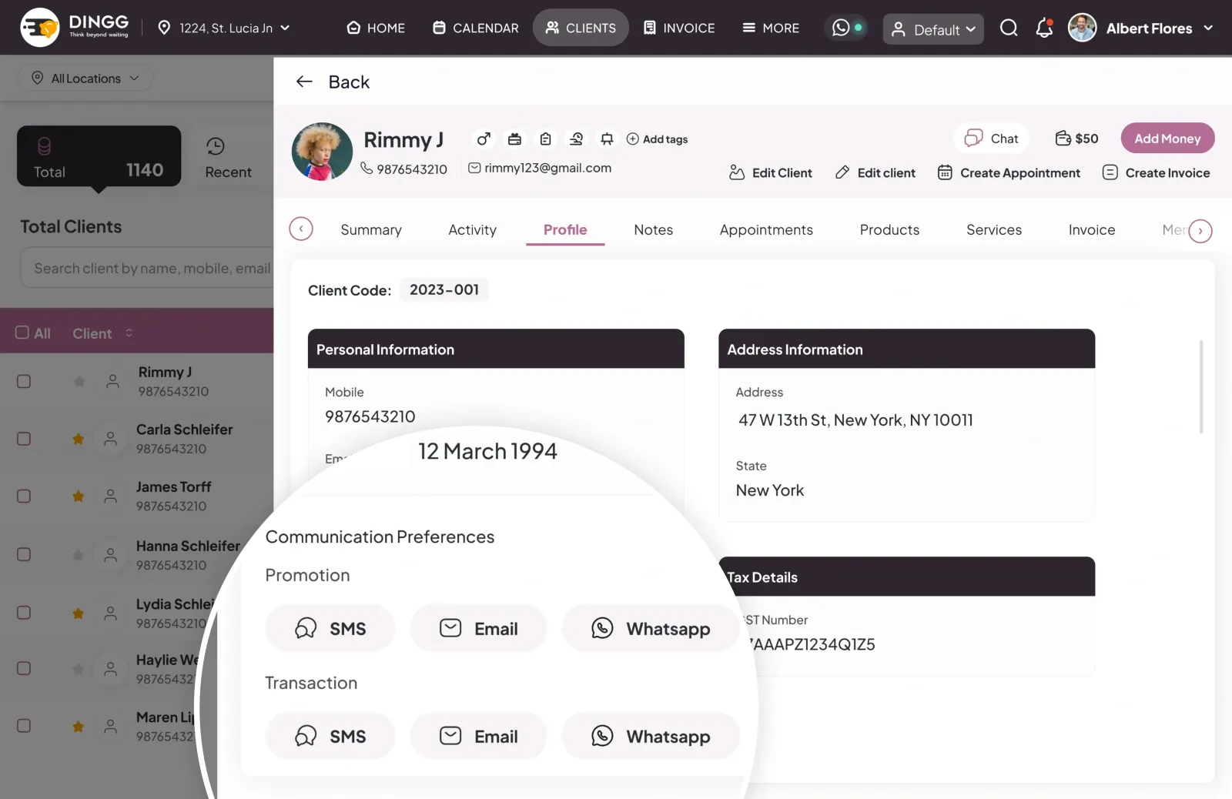Open the All Locations dropdown

point(85,79)
